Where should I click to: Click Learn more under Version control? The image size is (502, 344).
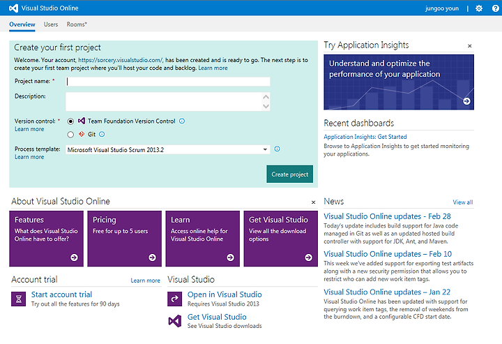(x=29, y=129)
